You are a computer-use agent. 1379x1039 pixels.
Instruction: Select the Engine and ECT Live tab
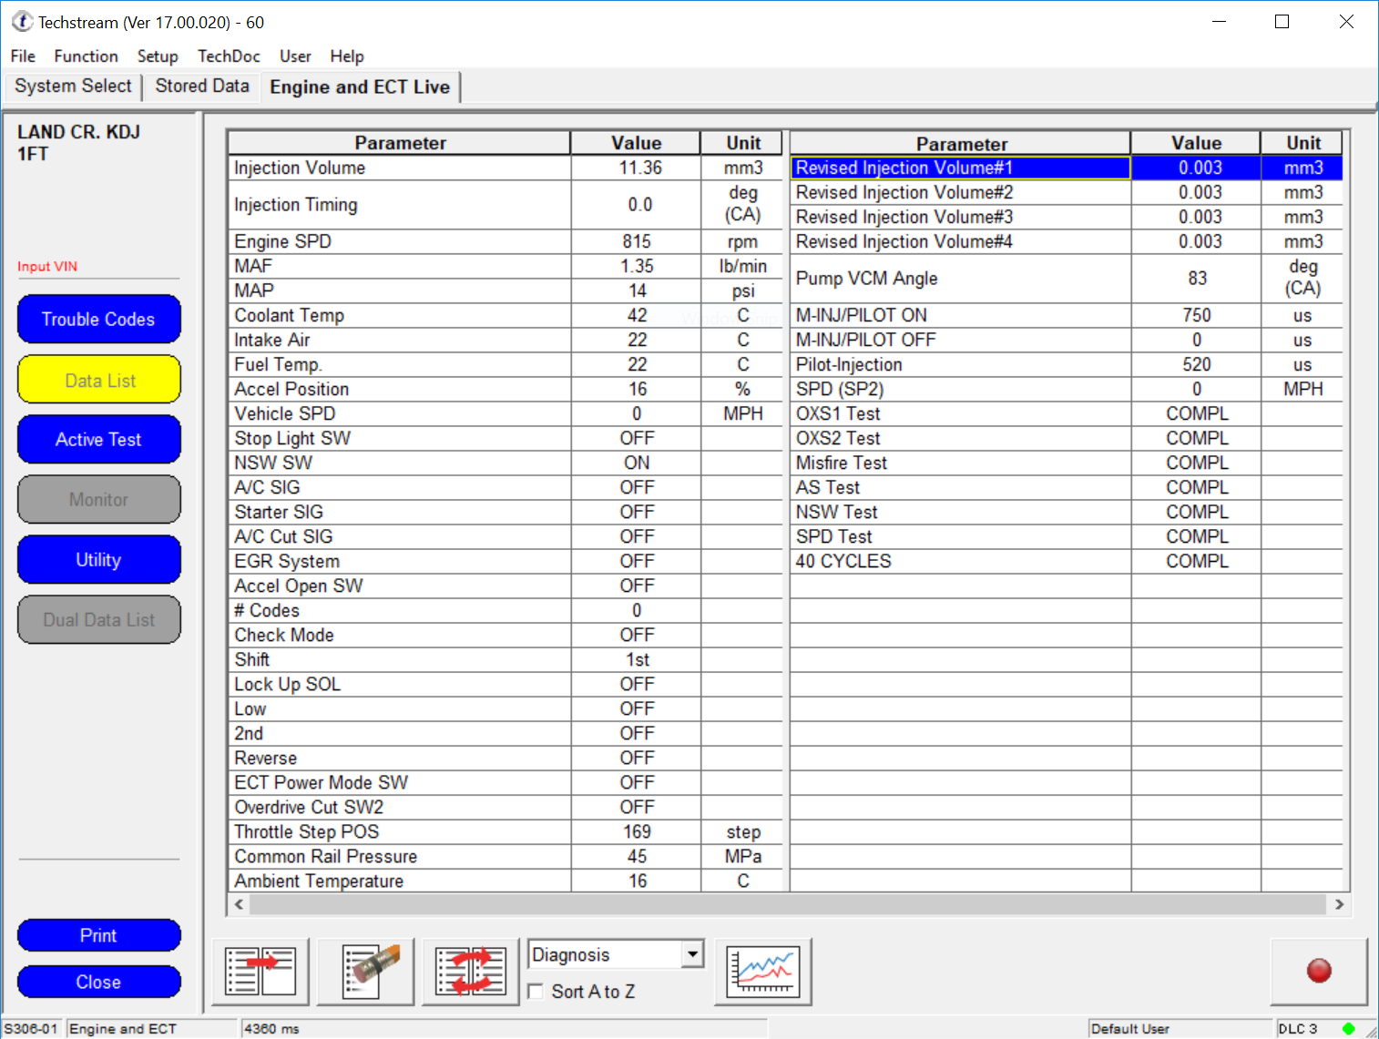(x=360, y=87)
